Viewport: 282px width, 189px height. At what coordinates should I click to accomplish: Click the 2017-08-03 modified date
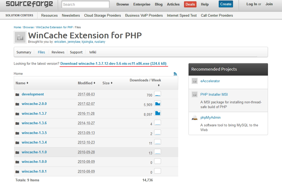point(86,94)
